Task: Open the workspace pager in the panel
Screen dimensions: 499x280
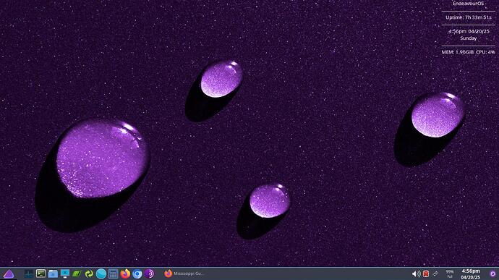Action: click(29, 273)
